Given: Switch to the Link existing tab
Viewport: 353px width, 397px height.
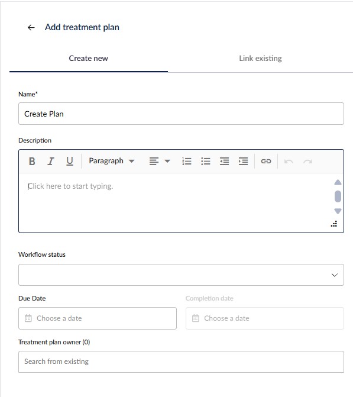Looking at the screenshot, I should coord(260,59).
